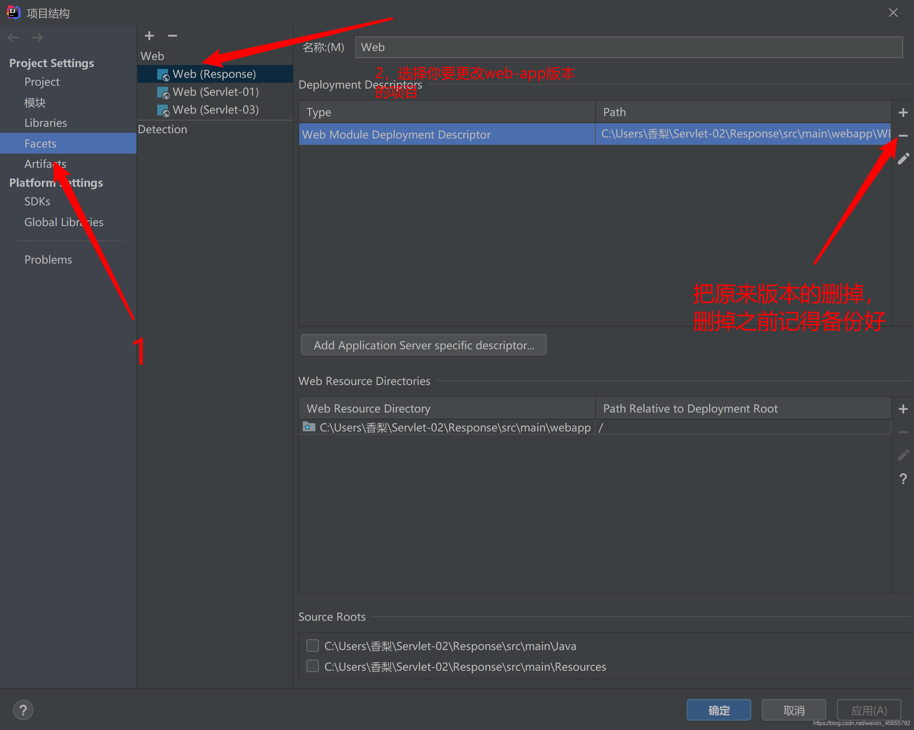Check the src\main\Resources source root checkbox

pyautogui.click(x=312, y=666)
